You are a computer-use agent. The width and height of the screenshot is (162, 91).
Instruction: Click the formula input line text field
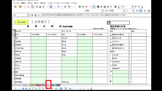[96, 15]
